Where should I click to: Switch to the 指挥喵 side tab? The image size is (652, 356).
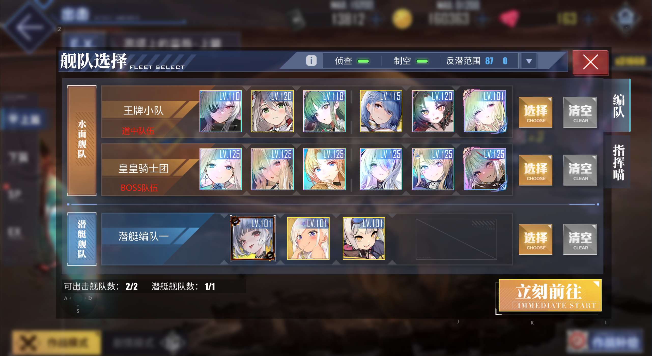618,162
